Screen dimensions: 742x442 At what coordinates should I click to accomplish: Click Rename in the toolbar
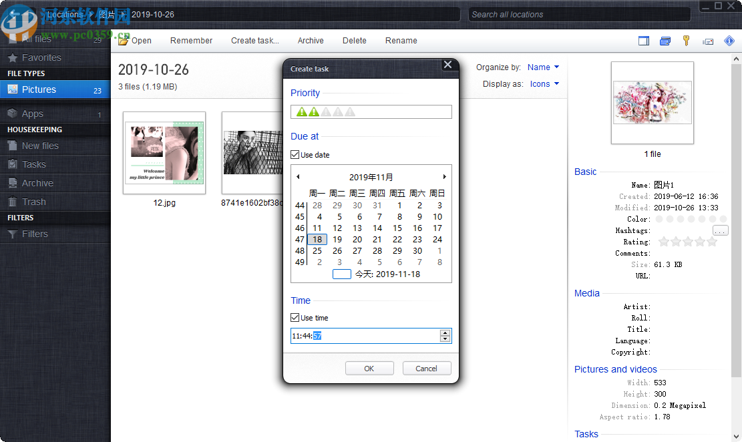coord(401,41)
